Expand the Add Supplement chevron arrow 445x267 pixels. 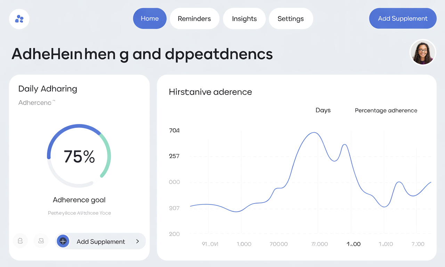pos(138,241)
